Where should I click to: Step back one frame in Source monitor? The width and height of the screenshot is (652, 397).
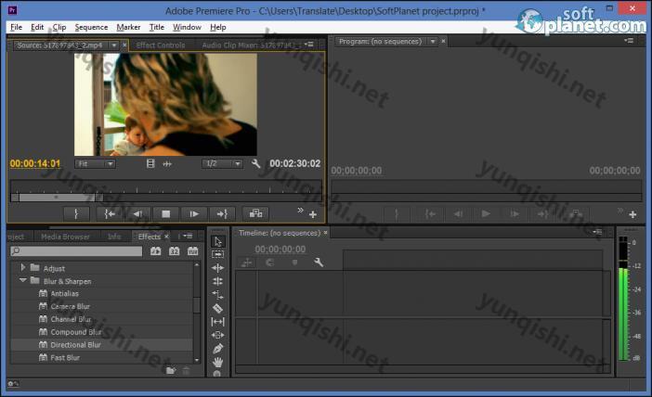point(137,214)
